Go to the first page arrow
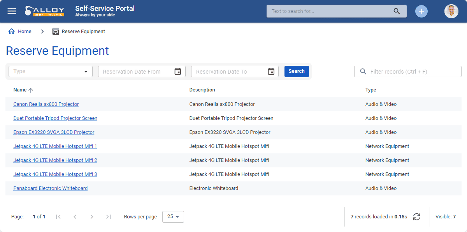 [x=58, y=217]
